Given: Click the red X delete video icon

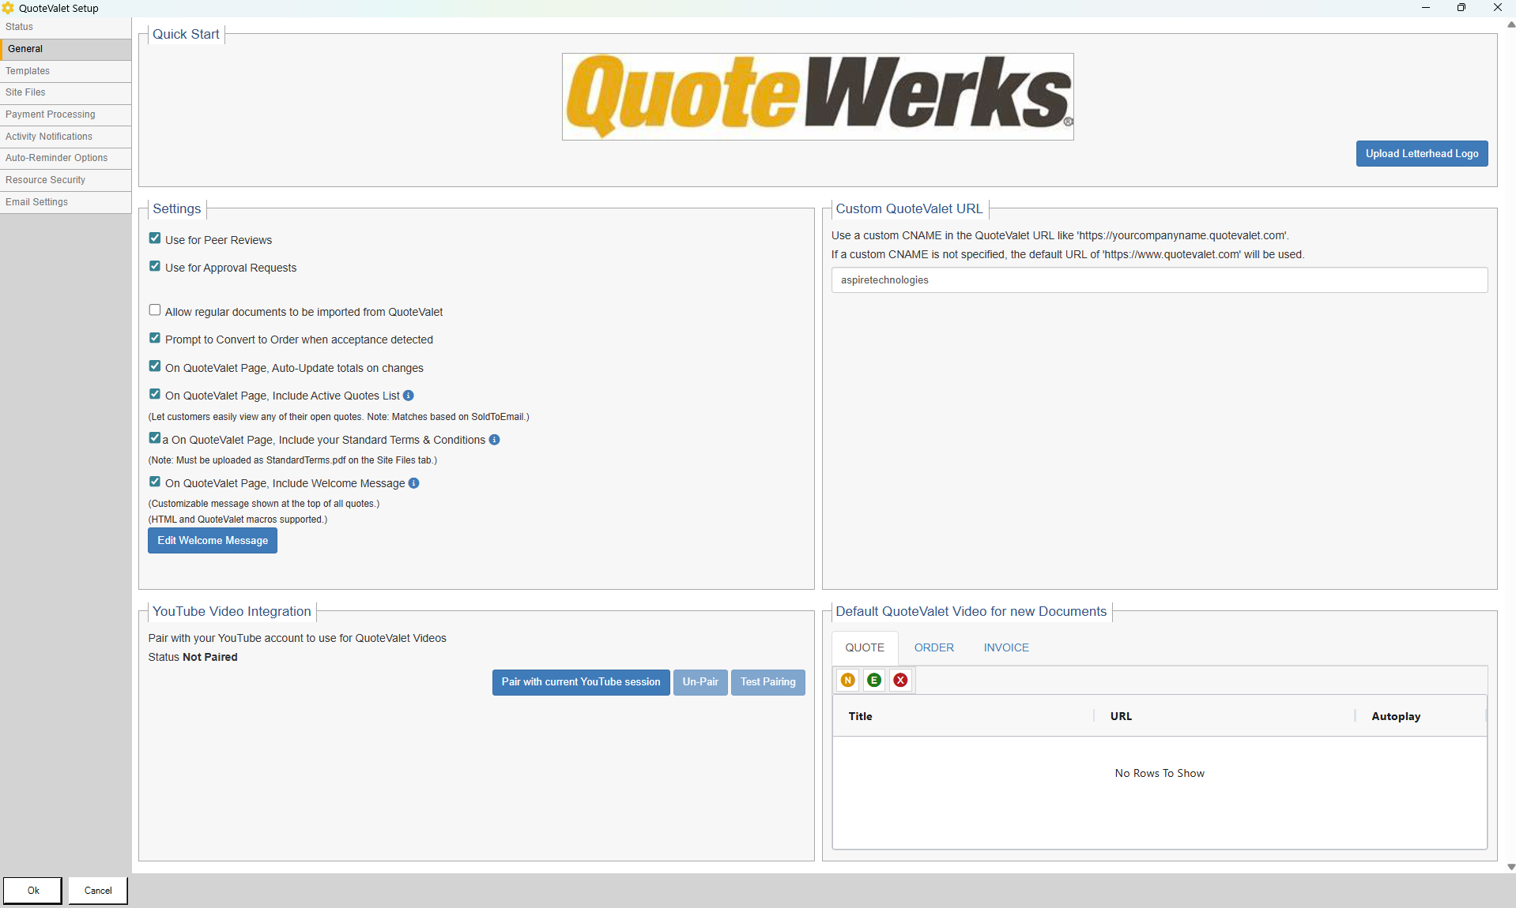Looking at the screenshot, I should tap(900, 680).
